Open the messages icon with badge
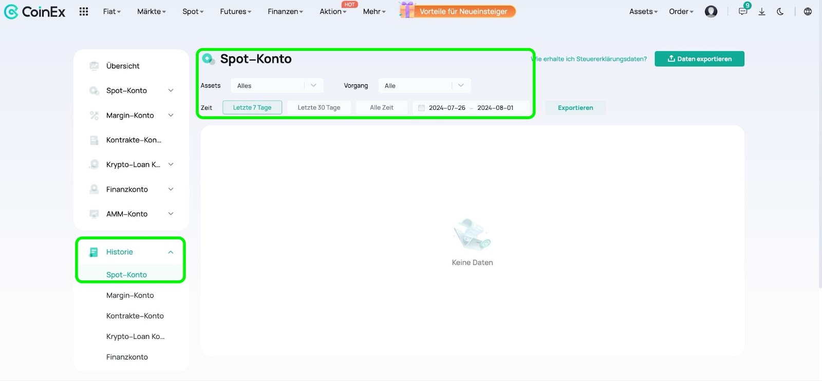 [743, 10]
